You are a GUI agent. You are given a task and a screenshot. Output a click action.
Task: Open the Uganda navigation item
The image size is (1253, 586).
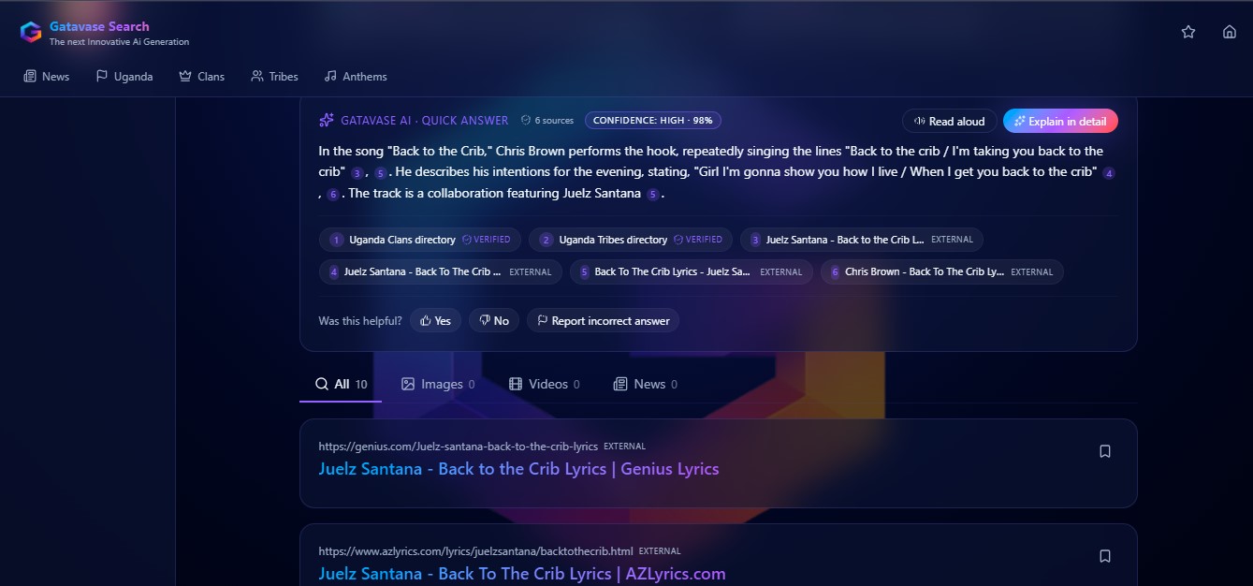(x=124, y=77)
